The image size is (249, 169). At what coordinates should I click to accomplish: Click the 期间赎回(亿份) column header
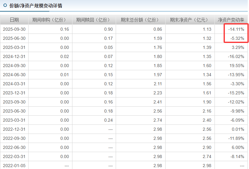(x=94, y=20)
